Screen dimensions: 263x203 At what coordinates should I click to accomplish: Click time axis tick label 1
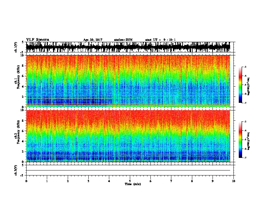point(47,181)
